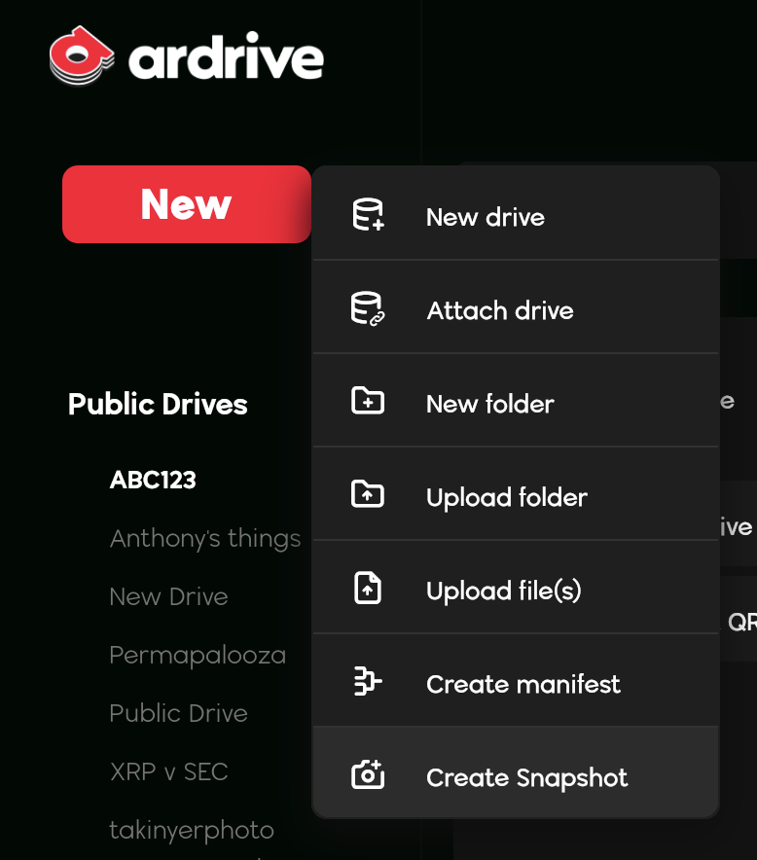Click the New drive database-plus icon
Screen dimensions: 757x860
[368, 214]
